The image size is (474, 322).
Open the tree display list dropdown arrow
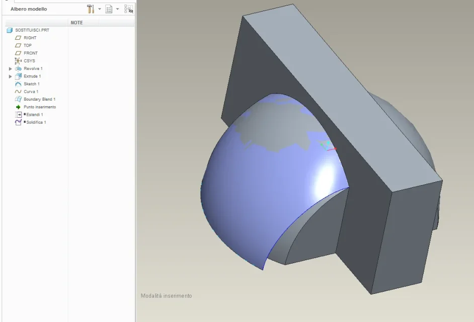point(117,9)
